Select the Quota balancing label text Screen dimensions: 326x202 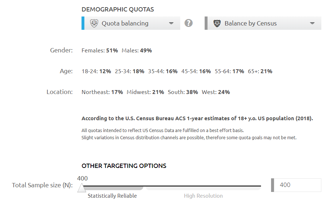(125, 23)
